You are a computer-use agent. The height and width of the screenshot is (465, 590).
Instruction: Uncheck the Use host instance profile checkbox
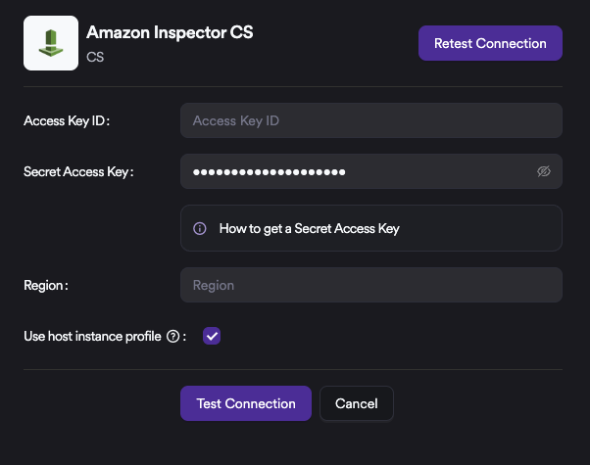point(212,336)
